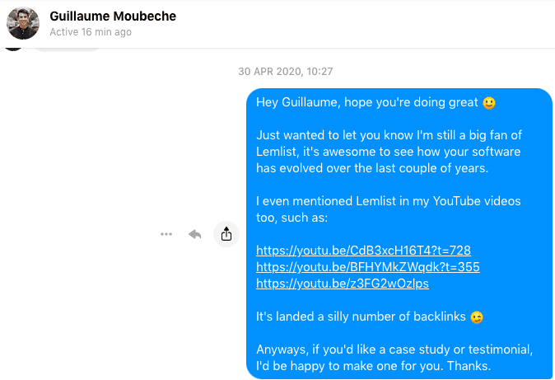Open the youtu.be/z3FG2wOzlps link
This screenshot has width=555, height=380.
343,284
